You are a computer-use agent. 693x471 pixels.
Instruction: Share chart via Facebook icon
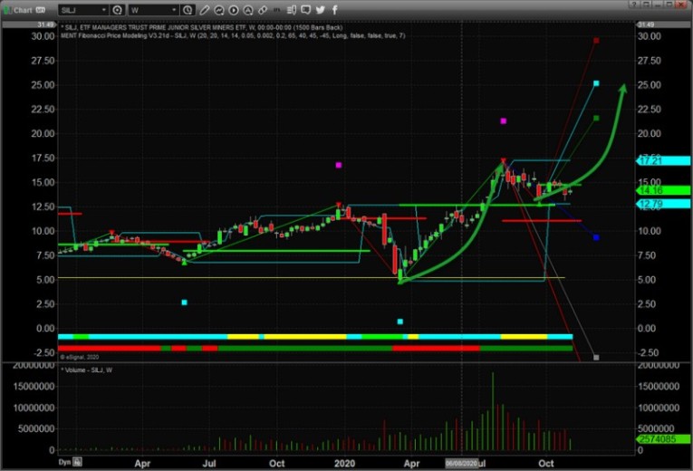pyautogui.click(x=335, y=9)
